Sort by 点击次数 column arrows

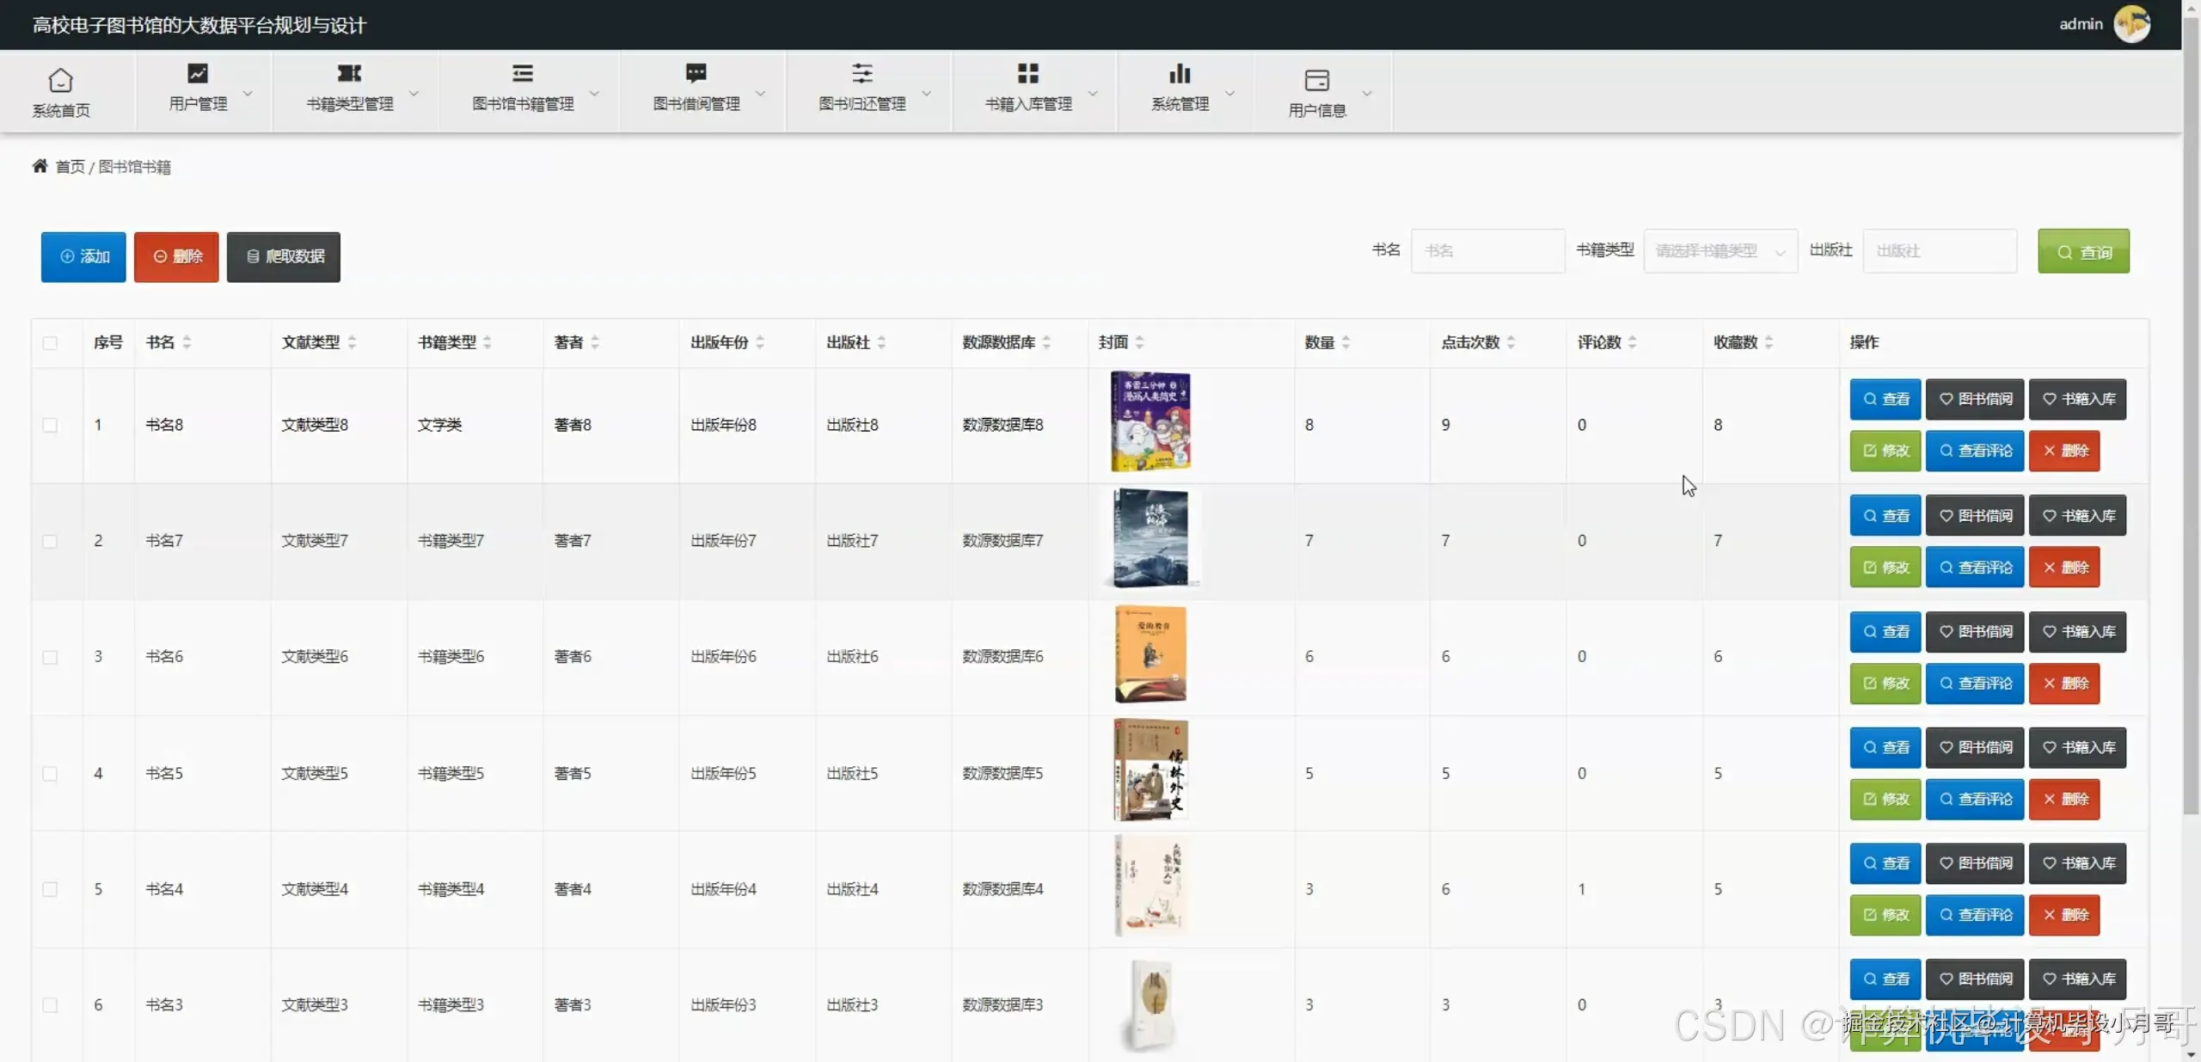pyautogui.click(x=1511, y=342)
